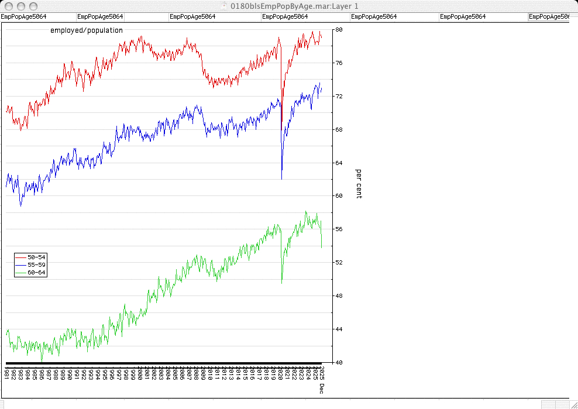Click the 80 tick label on the y-axis
The width and height of the screenshot is (578, 409).
click(338, 29)
